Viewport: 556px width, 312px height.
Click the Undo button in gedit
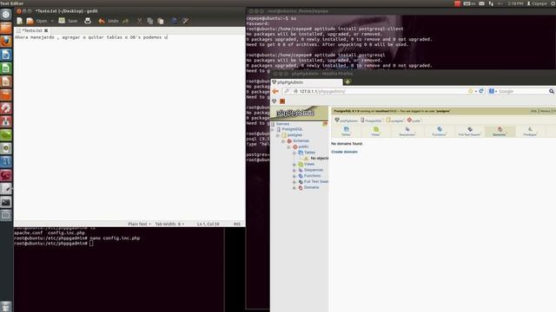click(x=109, y=21)
